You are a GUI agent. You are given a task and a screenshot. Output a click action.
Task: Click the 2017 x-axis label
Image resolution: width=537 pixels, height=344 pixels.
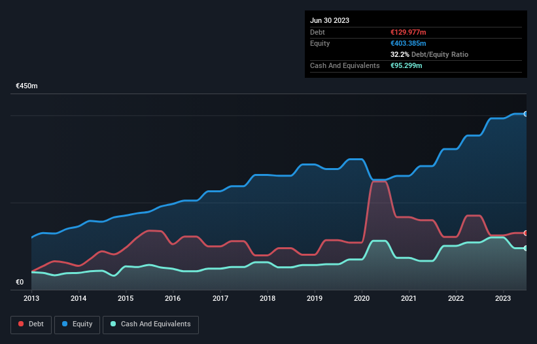tap(220, 298)
